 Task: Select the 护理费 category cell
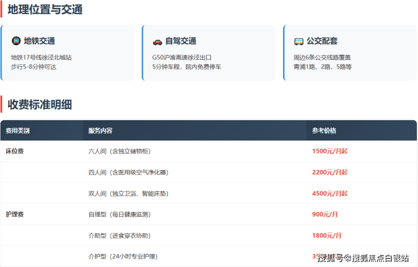pos(15,215)
